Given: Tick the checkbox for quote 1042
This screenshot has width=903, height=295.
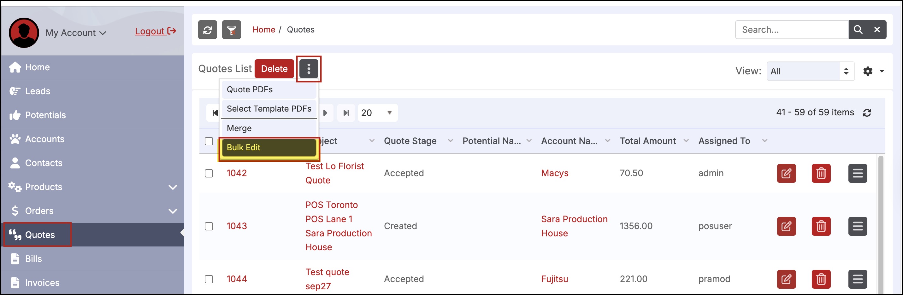Looking at the screenshot, I should pos(209,173).
